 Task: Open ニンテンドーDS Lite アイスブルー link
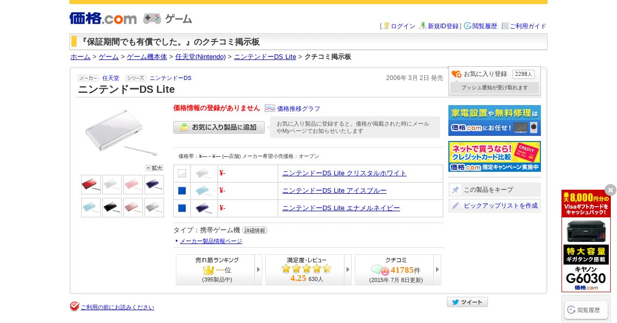coord(334,191)
